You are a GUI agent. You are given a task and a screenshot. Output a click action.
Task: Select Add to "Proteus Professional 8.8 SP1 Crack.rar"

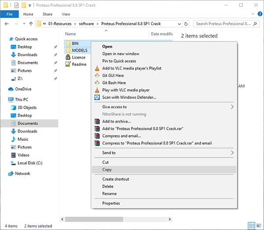point(164,129)
